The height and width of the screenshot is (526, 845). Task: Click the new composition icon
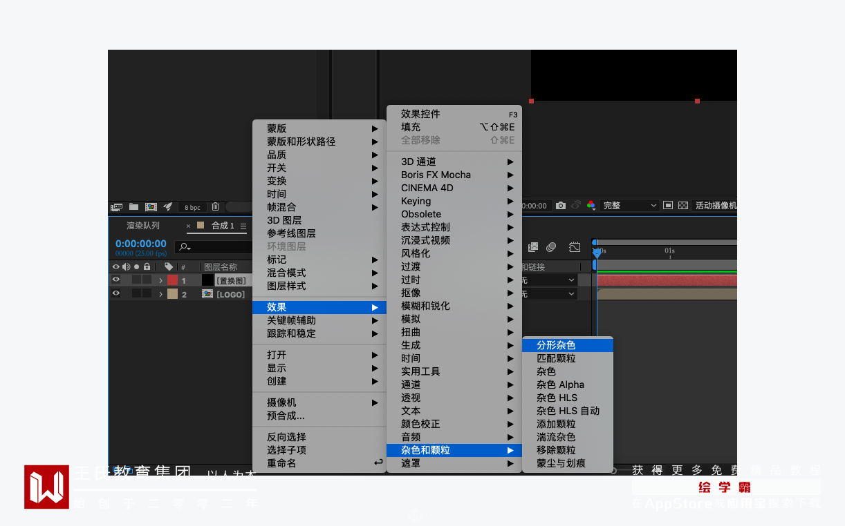click(x=151, y=206)
